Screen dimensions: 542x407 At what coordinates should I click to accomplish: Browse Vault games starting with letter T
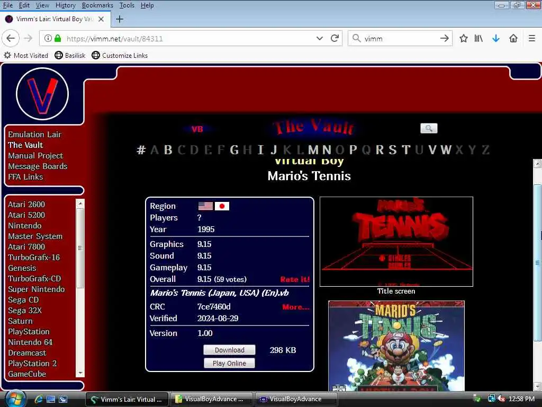point(406,150)
